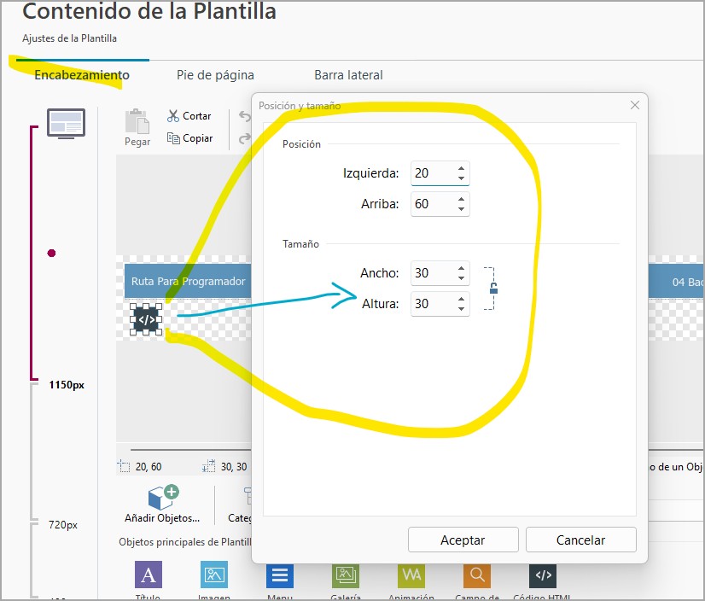
Task: Increase the Izquierda value with up arrow
Action: [x=461, y=168]
